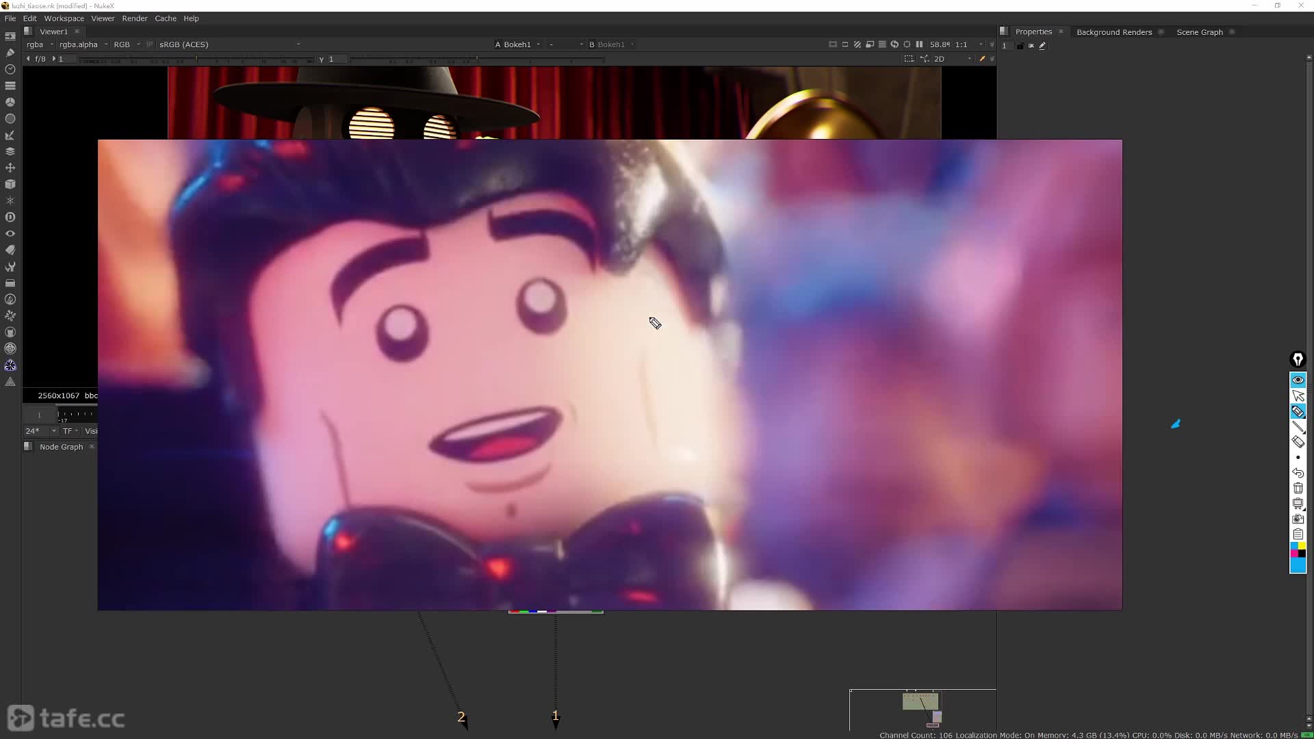Undo last annotation stroke
Viewport: 1314px width, 739px height.
point(1298,473)
